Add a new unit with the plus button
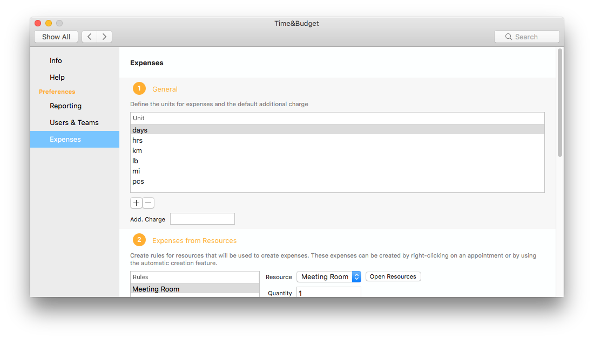This screenshot has width=594, height=340. (x=137, y=203)
